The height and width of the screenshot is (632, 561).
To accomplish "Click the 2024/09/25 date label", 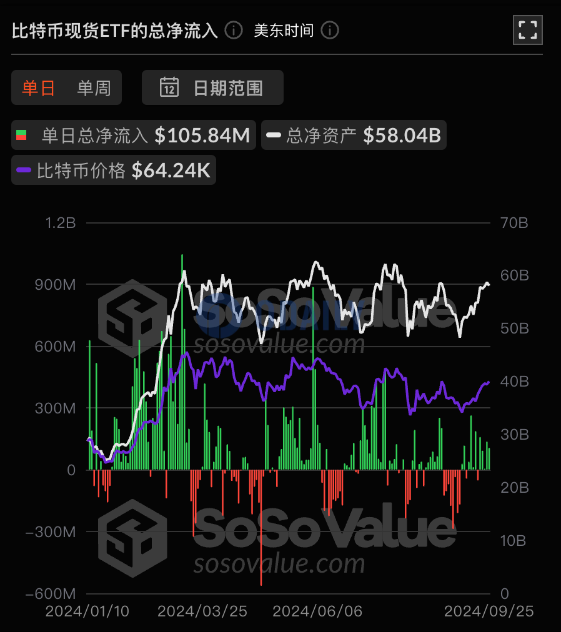I will click(x=489, y=611).
